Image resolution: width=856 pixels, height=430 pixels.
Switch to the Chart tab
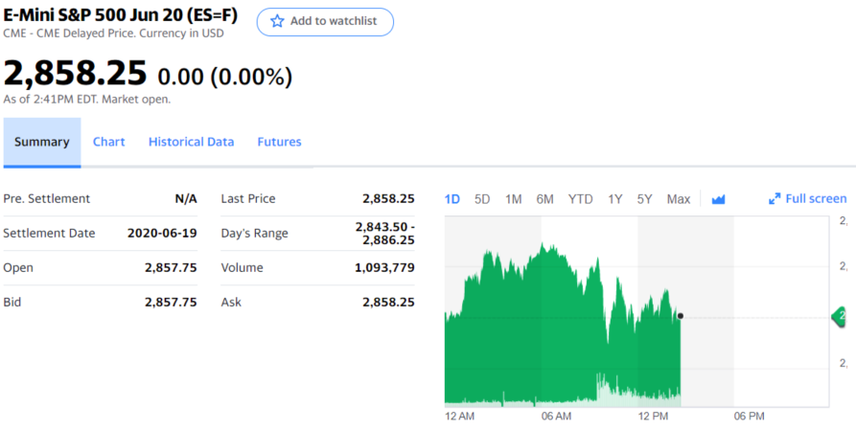click(108, 142)
